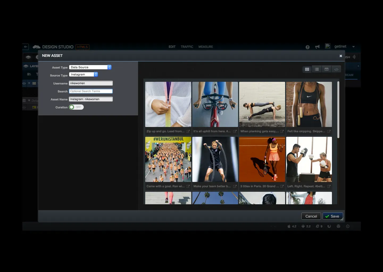Open external link for 'When planking gets easy' post
The width and height of the screenshot is (383, 272).
(282, 131)
